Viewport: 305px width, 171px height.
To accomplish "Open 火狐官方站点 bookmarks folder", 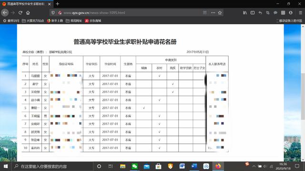I will (33, 20).
